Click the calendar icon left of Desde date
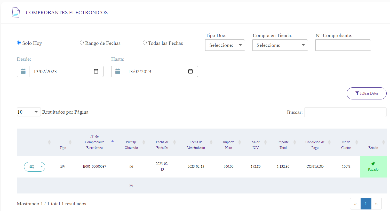The image size is (390, 211). [23, 71]
